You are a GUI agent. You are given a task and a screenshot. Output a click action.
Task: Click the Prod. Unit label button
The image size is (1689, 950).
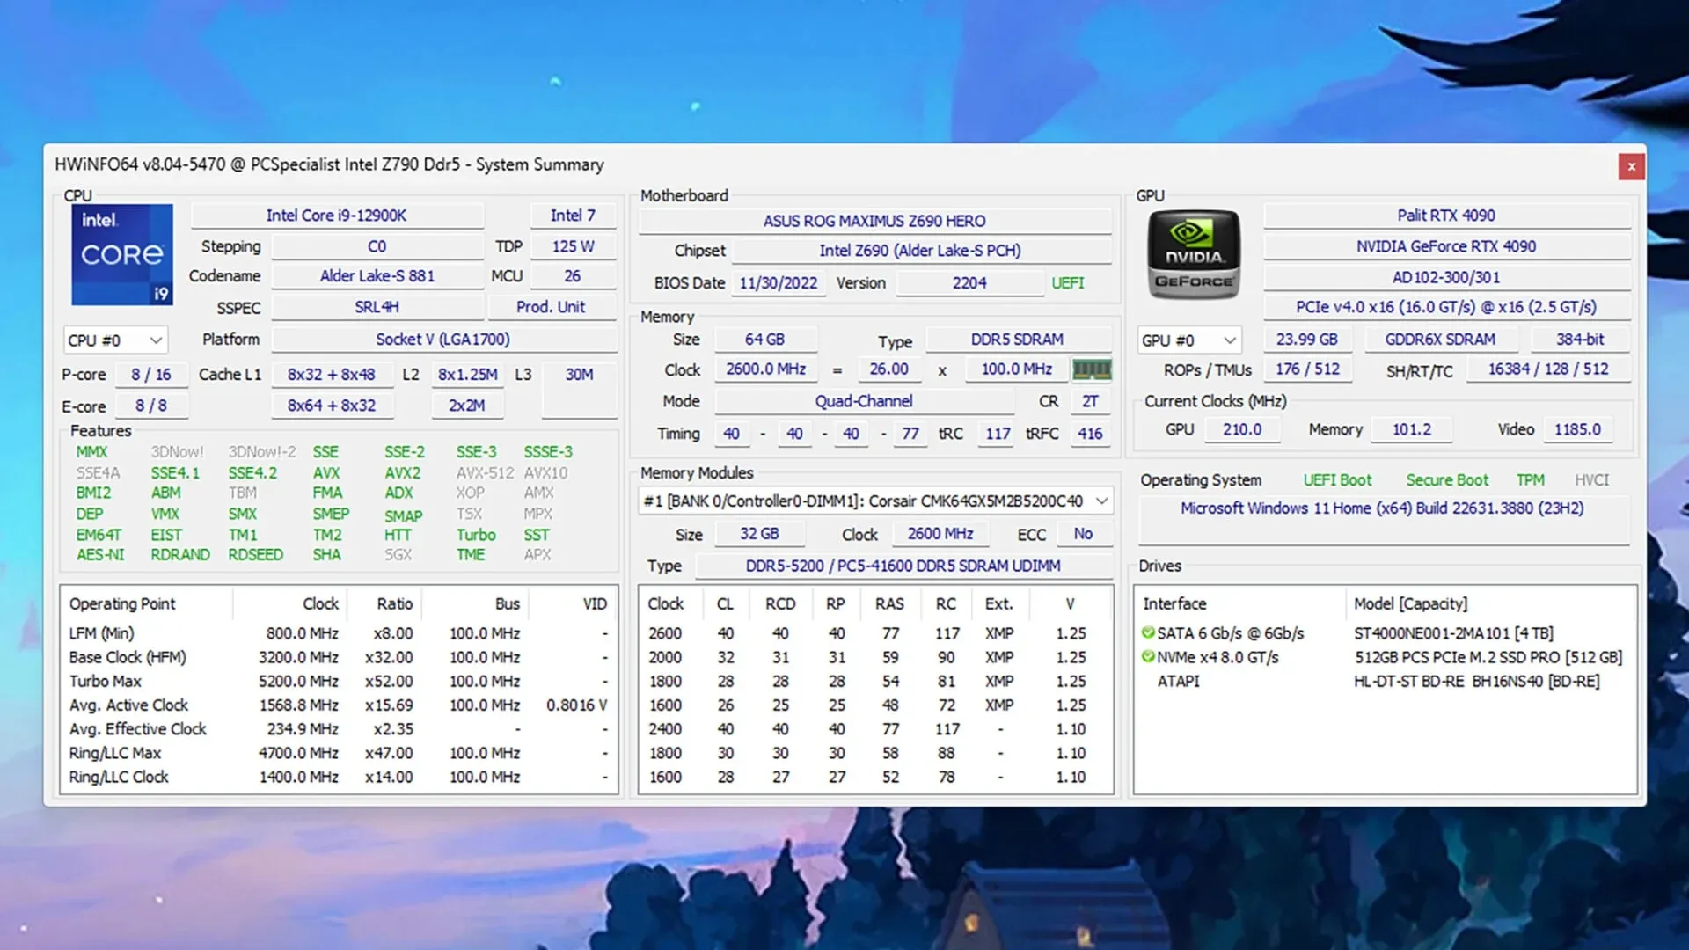(551, 306)
